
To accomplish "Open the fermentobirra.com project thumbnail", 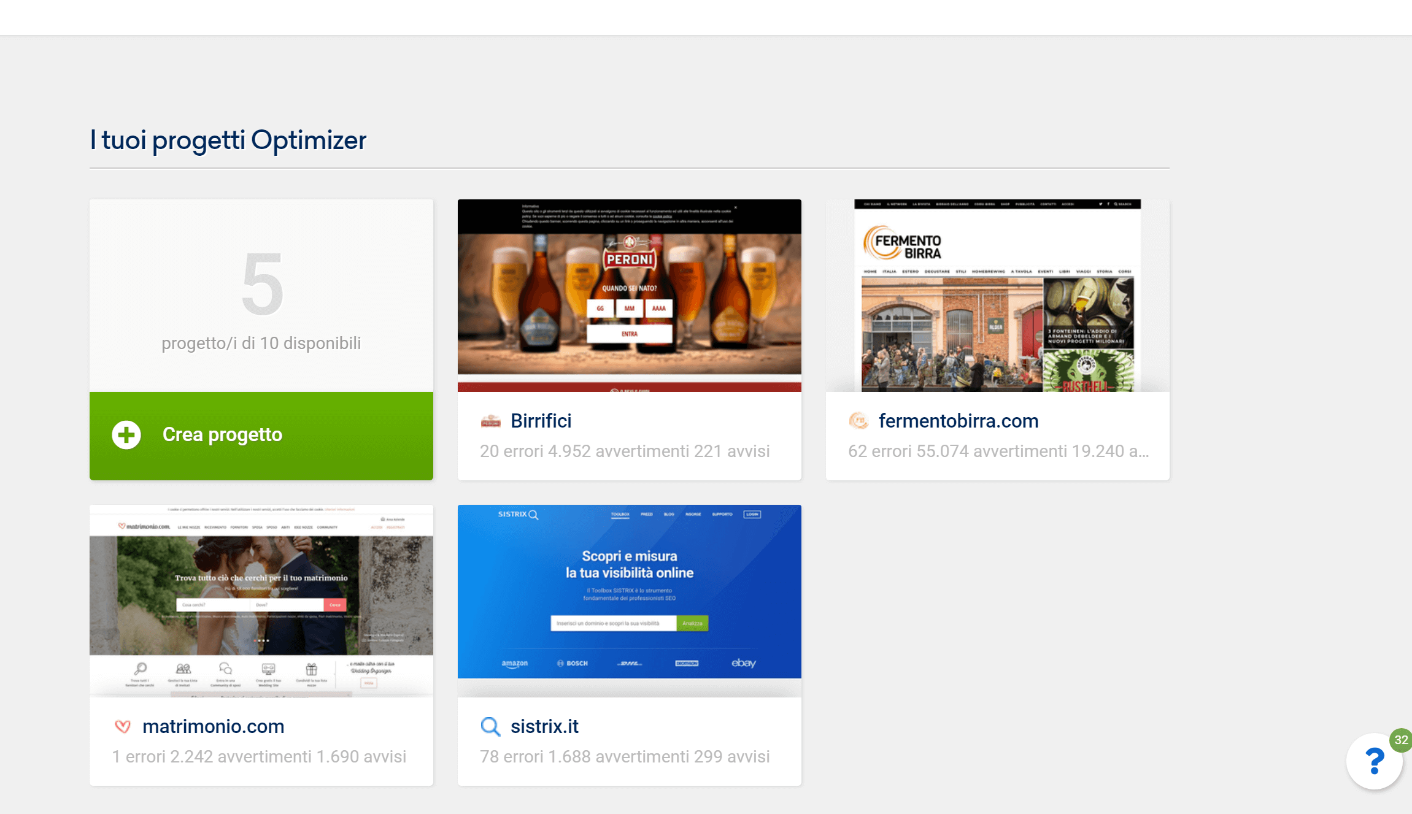I will (x=998, y=296).
